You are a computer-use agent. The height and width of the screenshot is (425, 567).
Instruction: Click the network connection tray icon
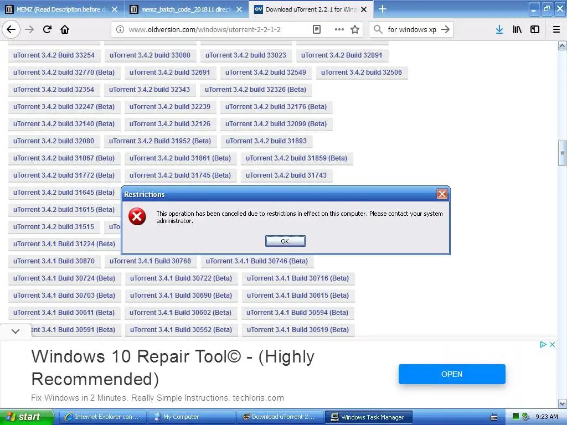525,417
